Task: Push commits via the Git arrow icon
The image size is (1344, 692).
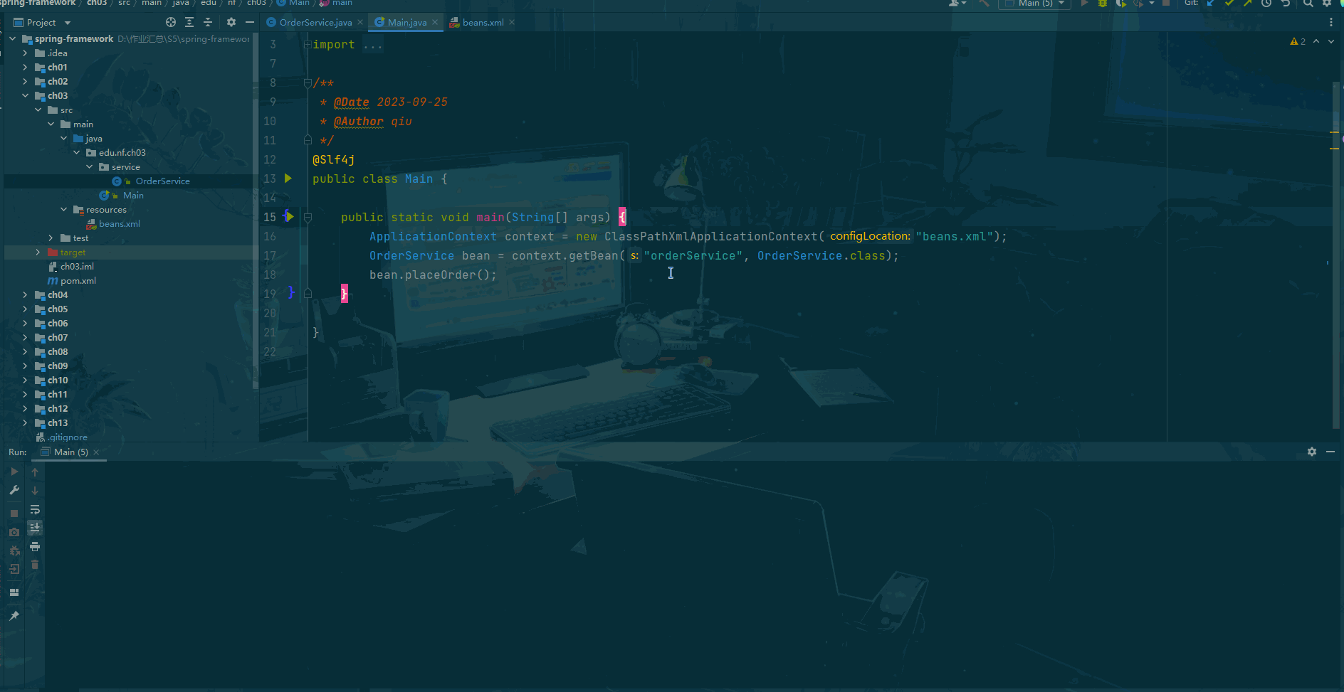Action: pos(1247,3)
